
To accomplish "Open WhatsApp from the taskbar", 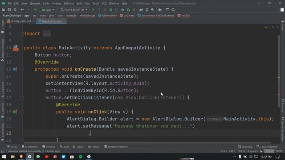I will click(x=38, y=156).
